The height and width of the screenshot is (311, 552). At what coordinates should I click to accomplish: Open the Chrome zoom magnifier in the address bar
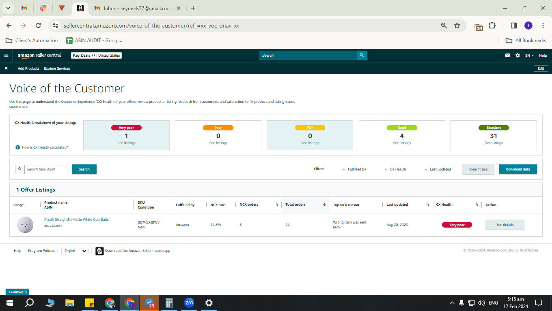click(444, 26)
